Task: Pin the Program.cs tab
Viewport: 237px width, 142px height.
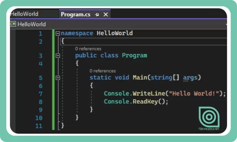Action: coord(97,15)
